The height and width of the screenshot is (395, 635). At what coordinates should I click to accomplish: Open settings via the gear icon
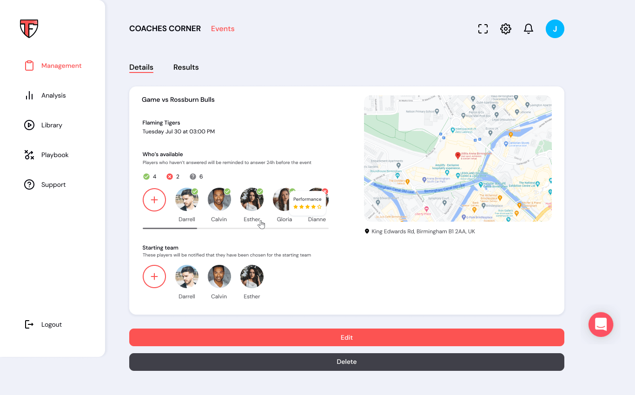pos(506,29)
